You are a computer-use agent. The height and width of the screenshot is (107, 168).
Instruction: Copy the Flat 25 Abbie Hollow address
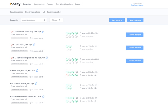click(36, 83)
